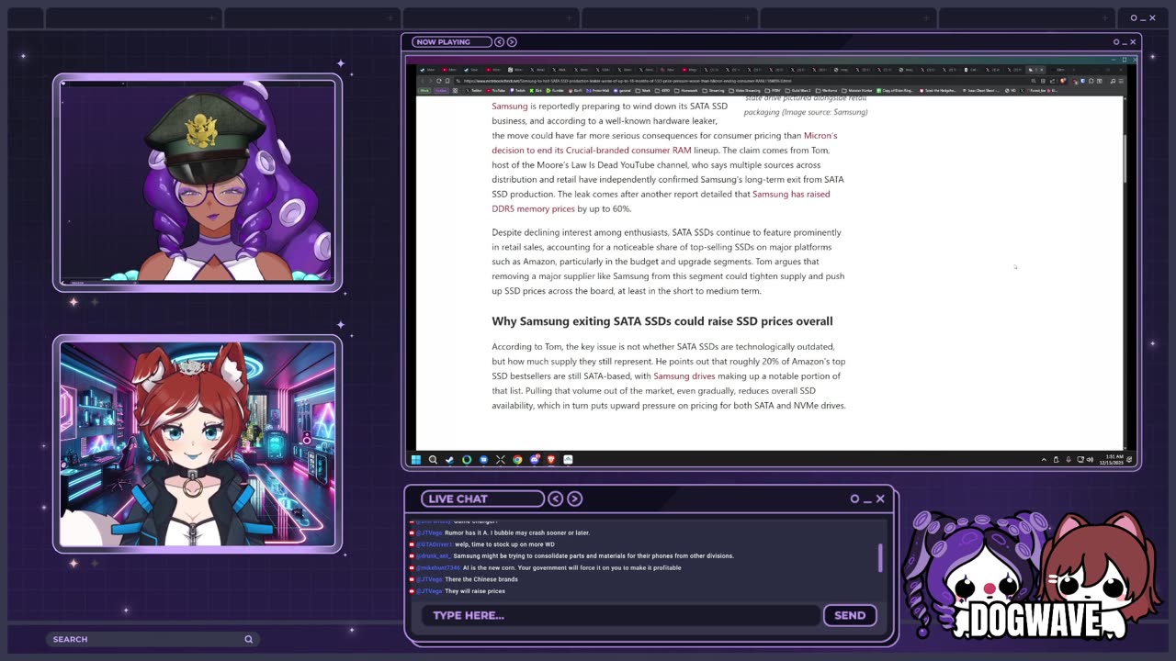Click the magnifier icon in Search bar

(x=248, y=639)
